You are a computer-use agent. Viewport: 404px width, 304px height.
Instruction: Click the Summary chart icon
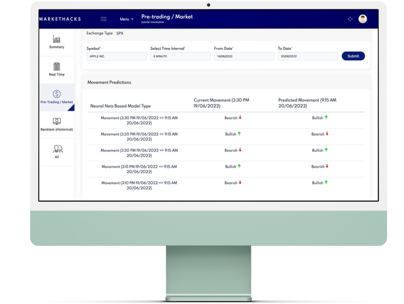[x=57, y=39]
